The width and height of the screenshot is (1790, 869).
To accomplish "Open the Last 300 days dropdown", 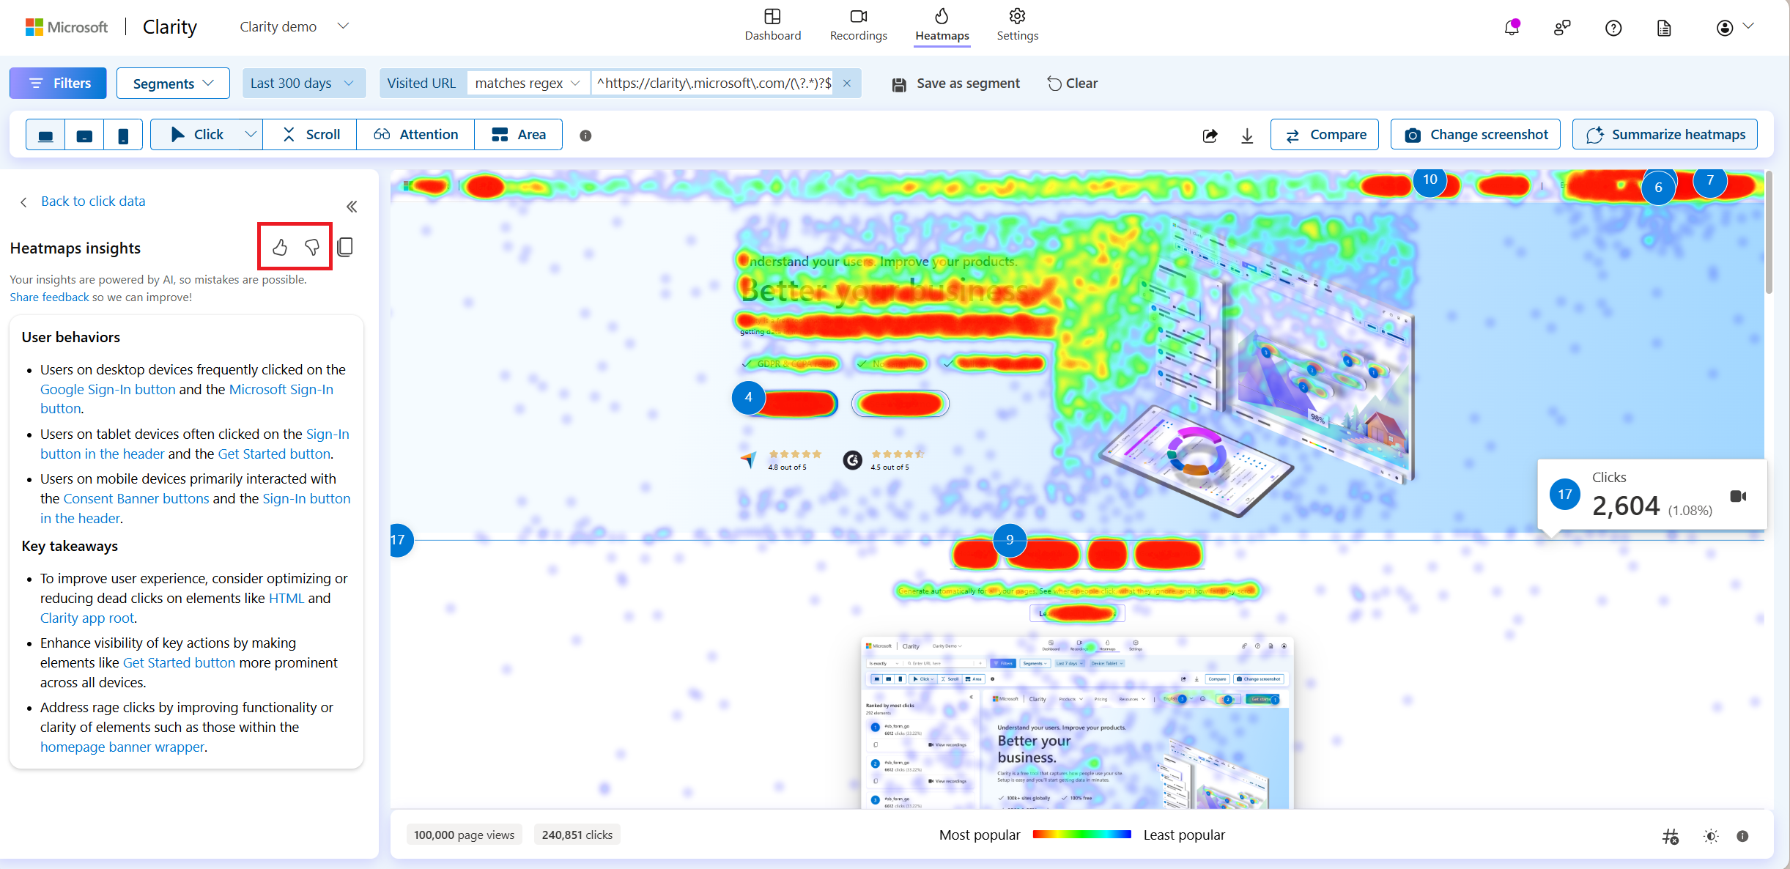I will pos(303,84).
